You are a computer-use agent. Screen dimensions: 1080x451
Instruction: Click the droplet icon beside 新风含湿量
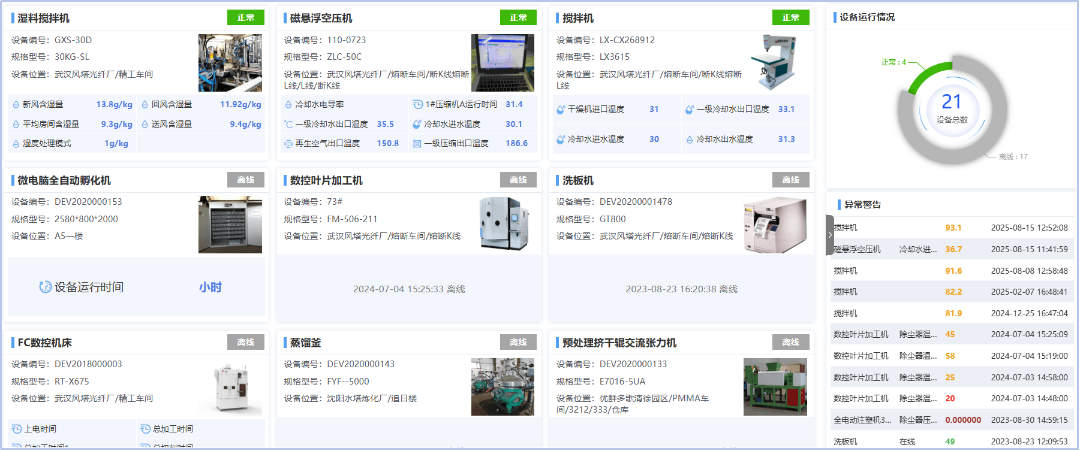pos(16,105)
